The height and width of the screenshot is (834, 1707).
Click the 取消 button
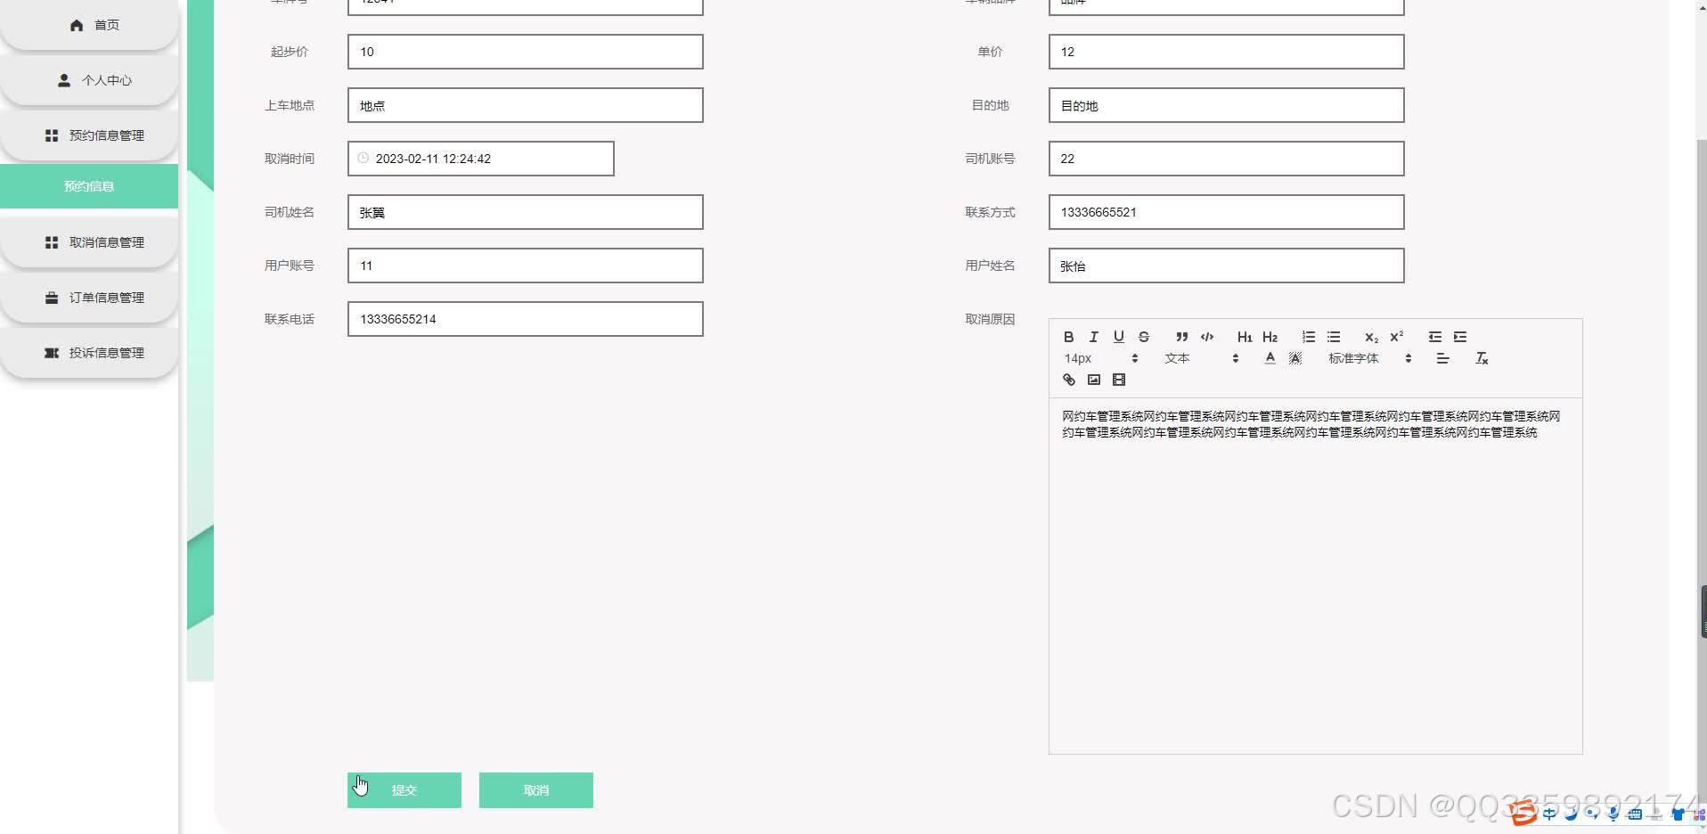536,790
